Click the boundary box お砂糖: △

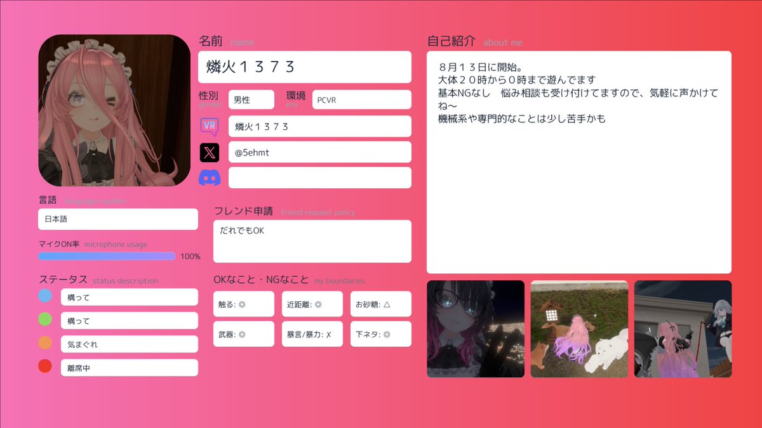[x=381, y=304]
